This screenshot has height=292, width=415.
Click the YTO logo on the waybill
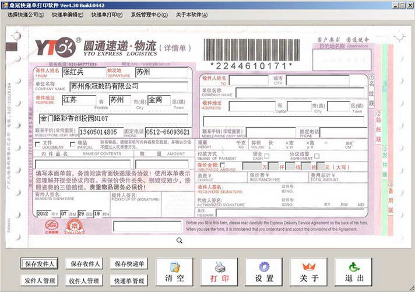(55, 47)
